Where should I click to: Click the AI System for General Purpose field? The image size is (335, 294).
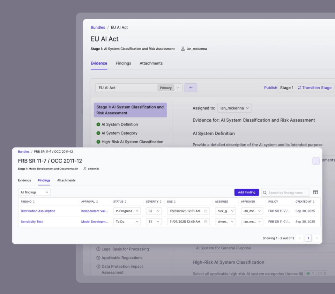click(x=264, y=248)
